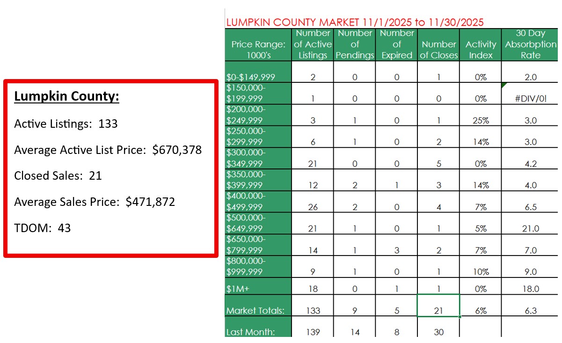Click the #DIV/0! error cell
The height and width of the screenshot is (343, 562).
(530, 99)
